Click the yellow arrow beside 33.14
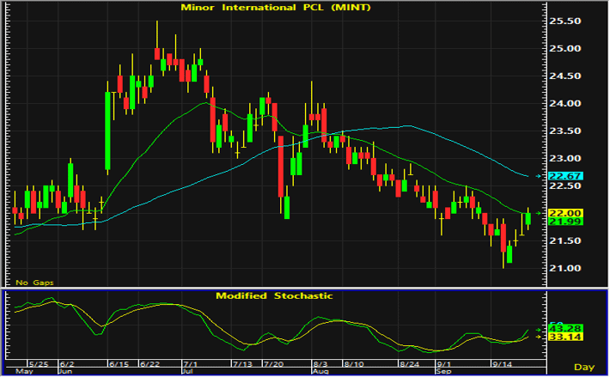Image resolution: width=610 pixels, height=377 pixels. pyautogui.click(x=539, y=337)
